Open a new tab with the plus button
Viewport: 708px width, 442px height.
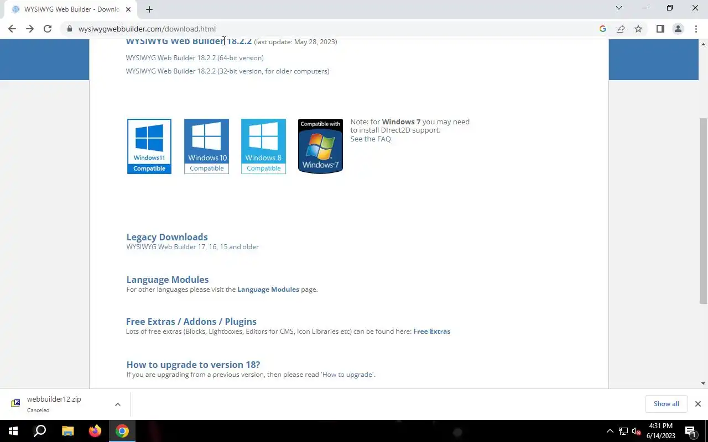(x=149, y=9)
